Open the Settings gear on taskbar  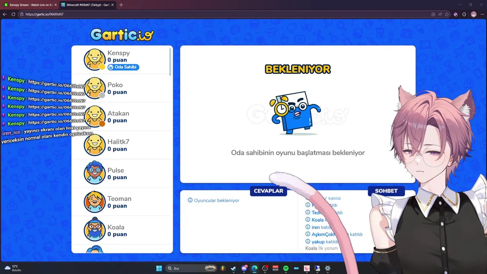click(x=328, y=268)
